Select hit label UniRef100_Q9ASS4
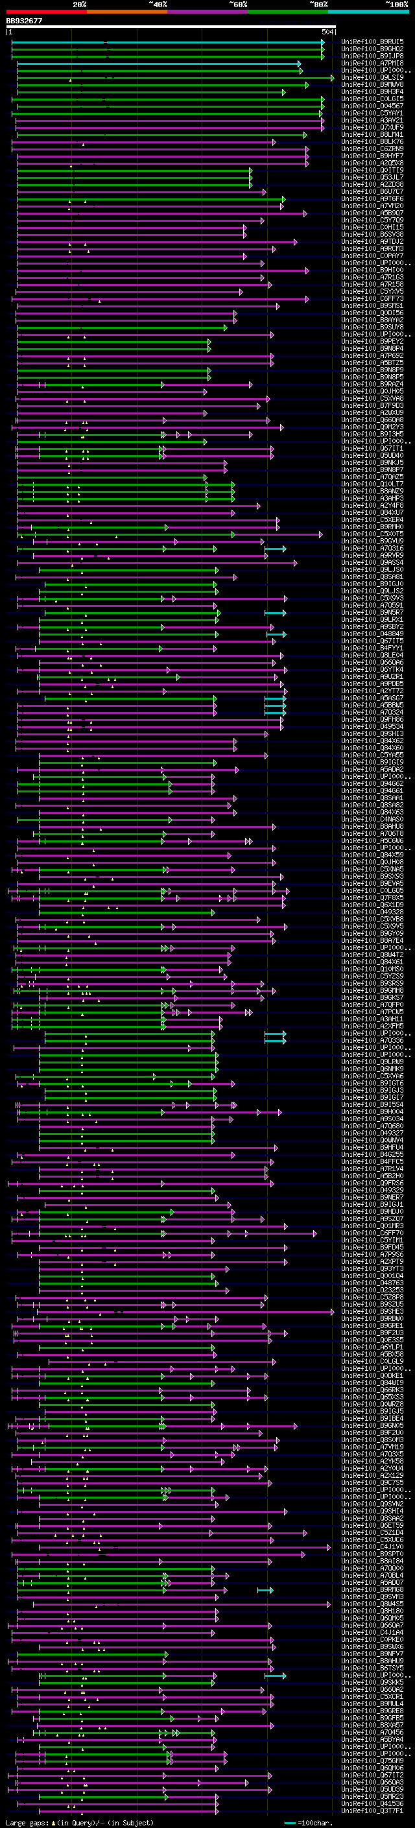415x1828 pixels. pos(372,563)
